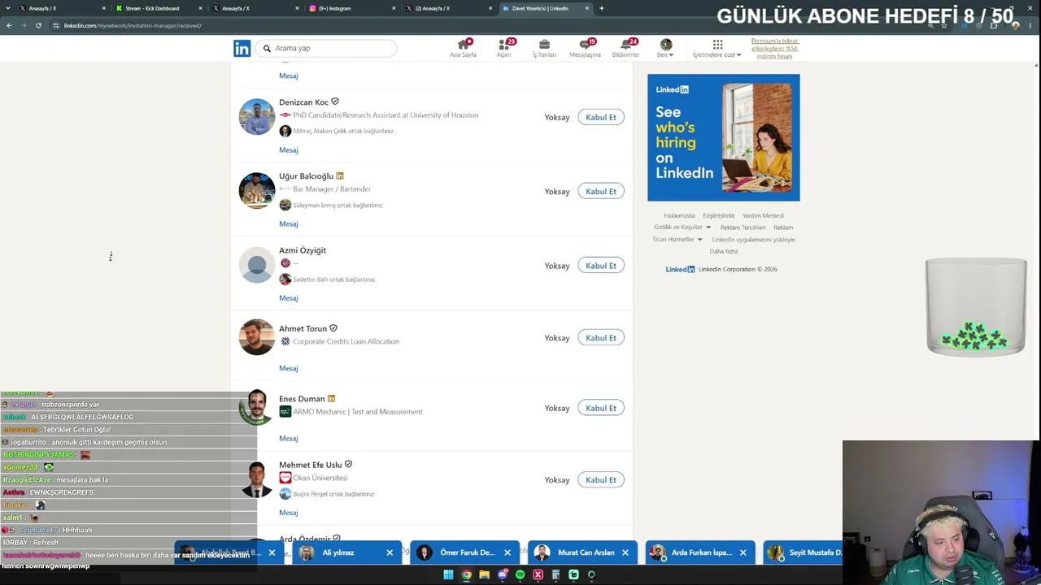Viewport: 1041px width, 585px height.
Task: Open the LinkedIn logo home link
Action: 242,49
